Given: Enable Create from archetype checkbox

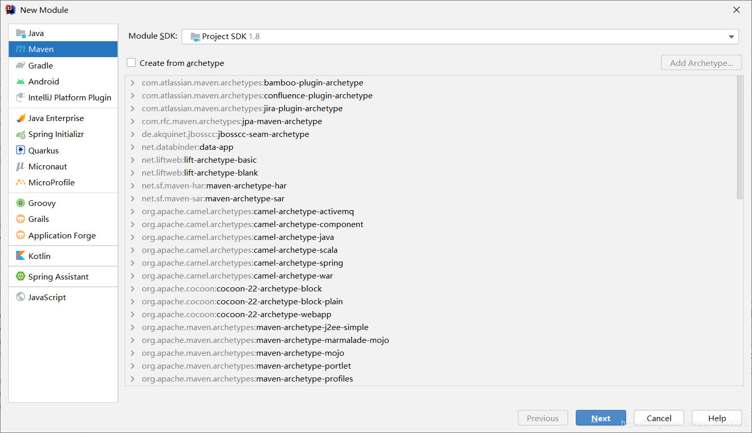Looking at the screenshot, I should click(131, 63).
